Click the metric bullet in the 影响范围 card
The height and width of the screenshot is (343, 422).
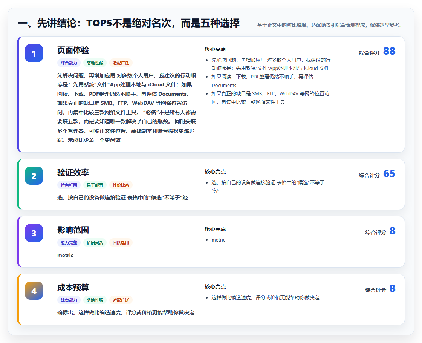click(218, 240)
